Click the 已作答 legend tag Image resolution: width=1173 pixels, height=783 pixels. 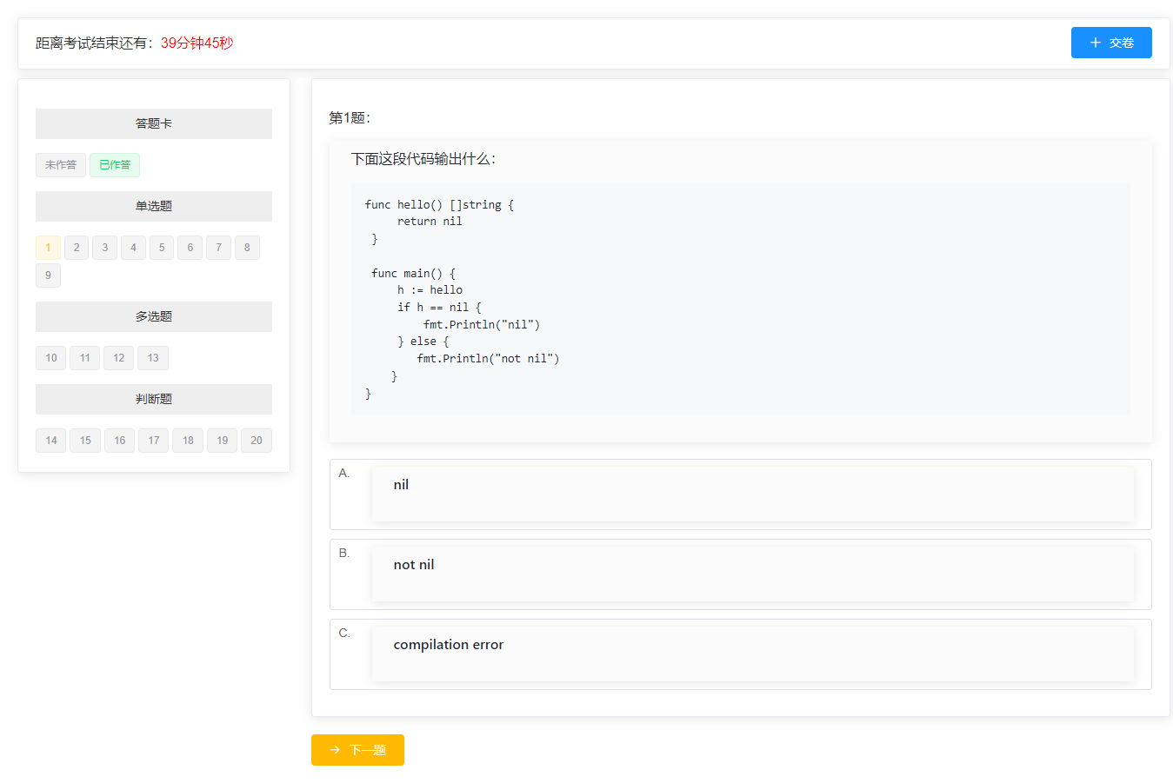click(x=115, y=165)
